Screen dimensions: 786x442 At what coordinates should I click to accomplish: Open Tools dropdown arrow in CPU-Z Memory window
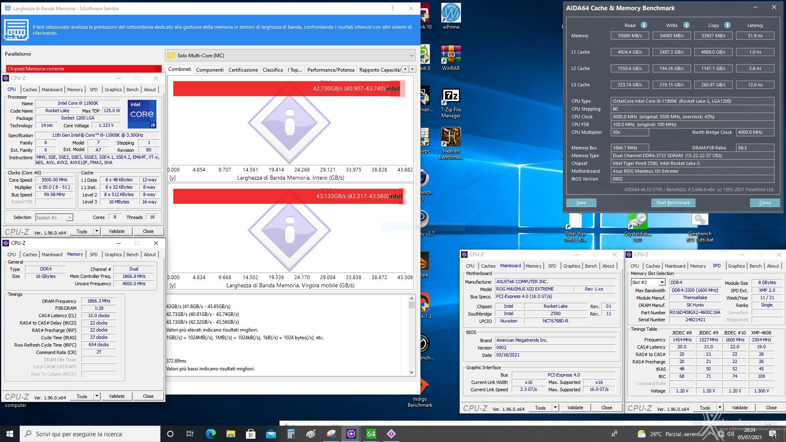point(97,396)
